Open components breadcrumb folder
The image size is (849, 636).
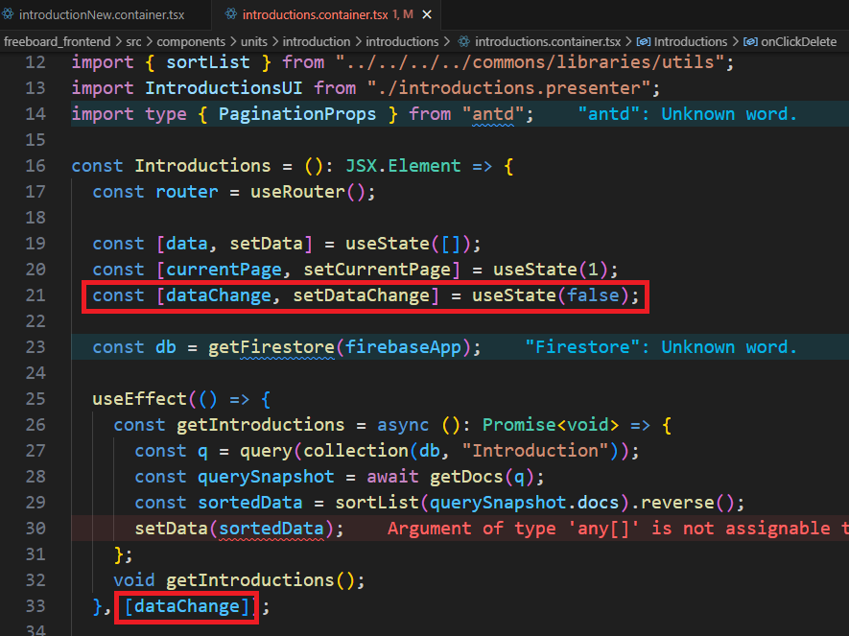point(191,41)
